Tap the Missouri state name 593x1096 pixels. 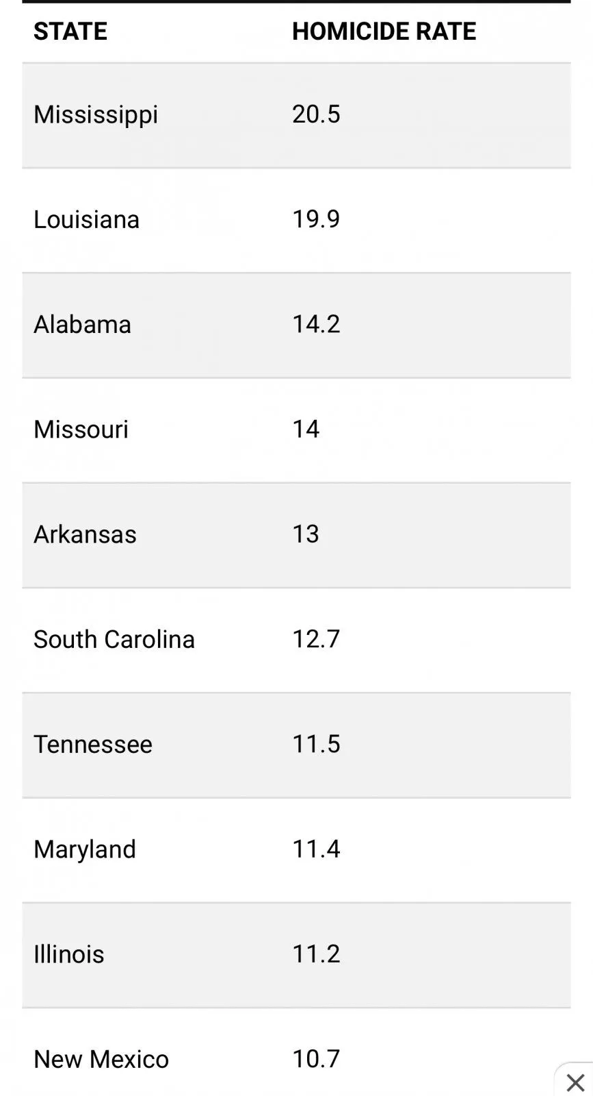click(x=81, y=429)
